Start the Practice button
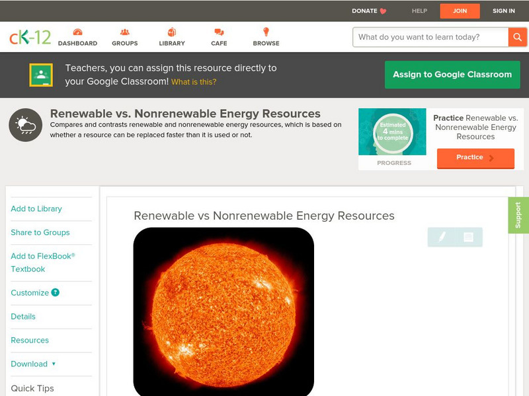Image resolution: width=529 pixels, height=396 pixels. click(475, 158)
